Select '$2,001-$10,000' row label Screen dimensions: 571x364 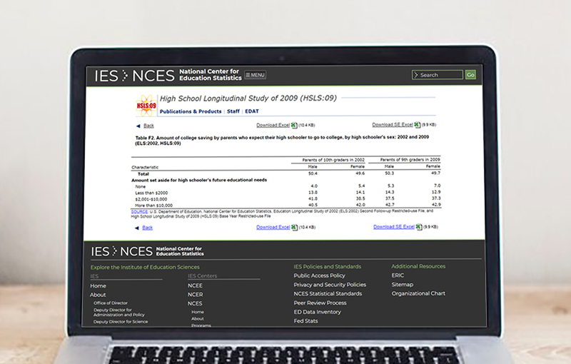[151, 199]
